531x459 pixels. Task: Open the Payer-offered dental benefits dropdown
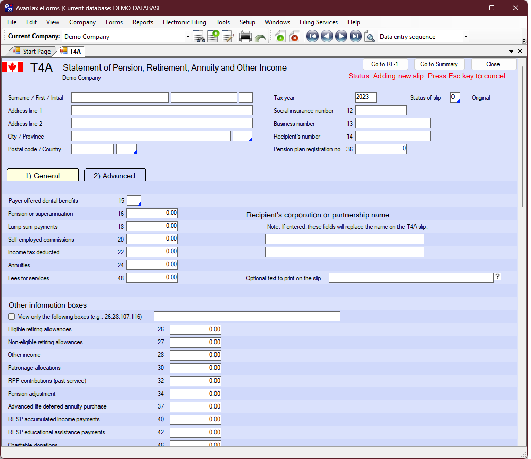click(134, 201)
